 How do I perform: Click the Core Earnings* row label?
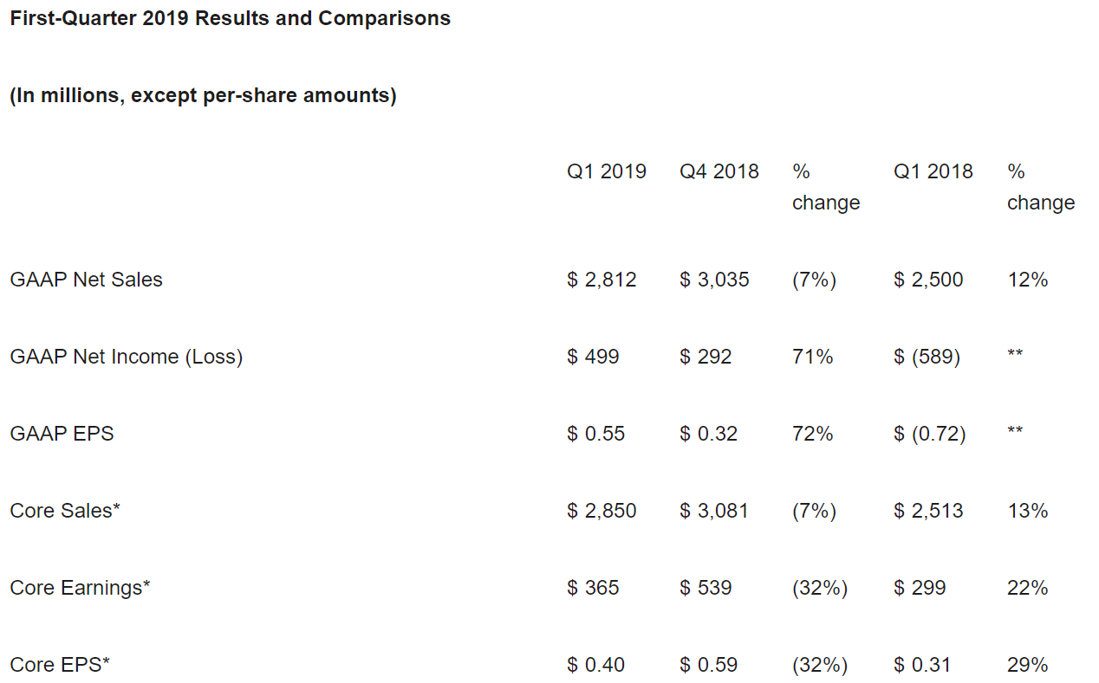tap(80, 588)
